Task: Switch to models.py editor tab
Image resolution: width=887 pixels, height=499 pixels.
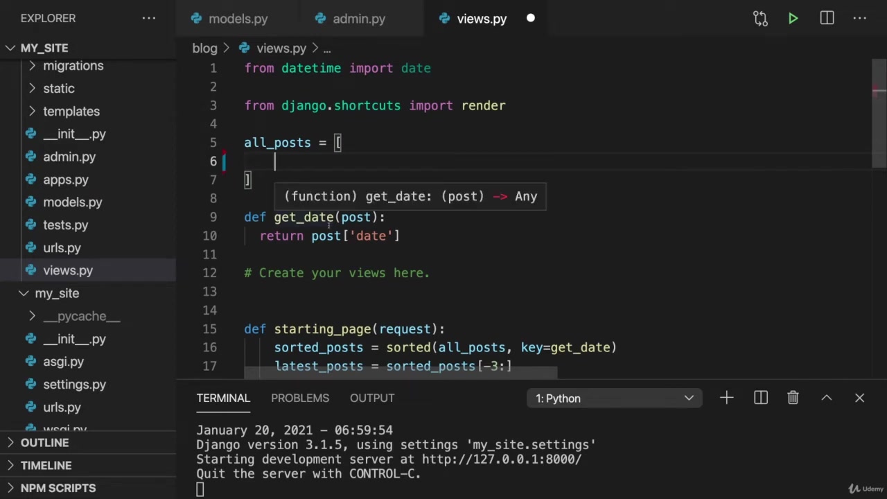Action: pyautogui.click(x=237, y=19)
